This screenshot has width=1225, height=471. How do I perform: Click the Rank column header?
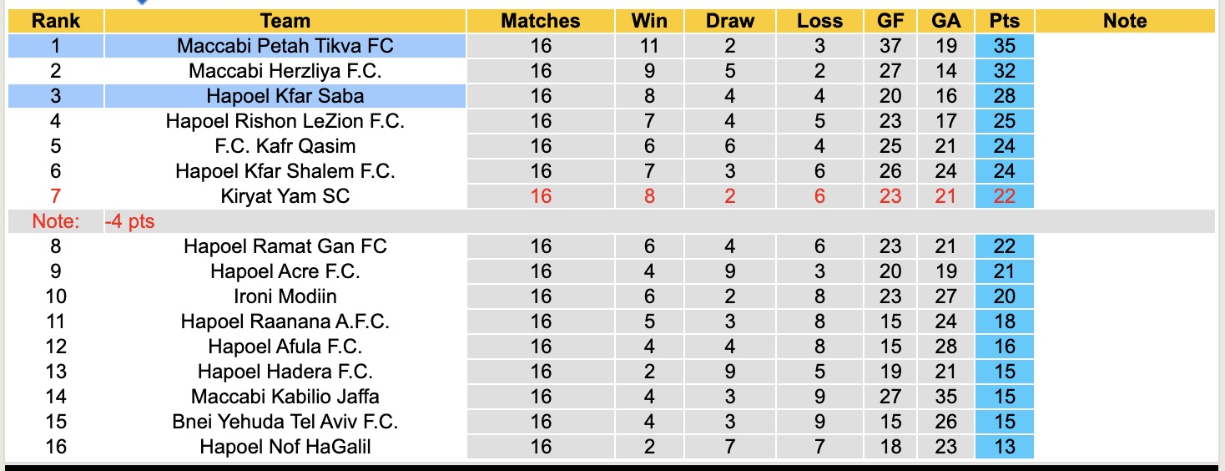56,21
